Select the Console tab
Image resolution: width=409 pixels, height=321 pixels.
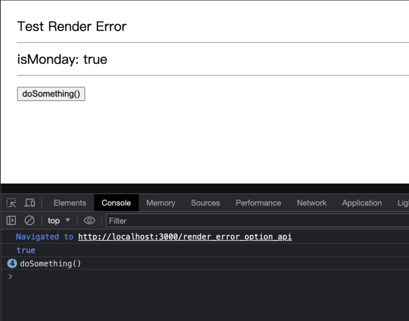click(116, 203)
